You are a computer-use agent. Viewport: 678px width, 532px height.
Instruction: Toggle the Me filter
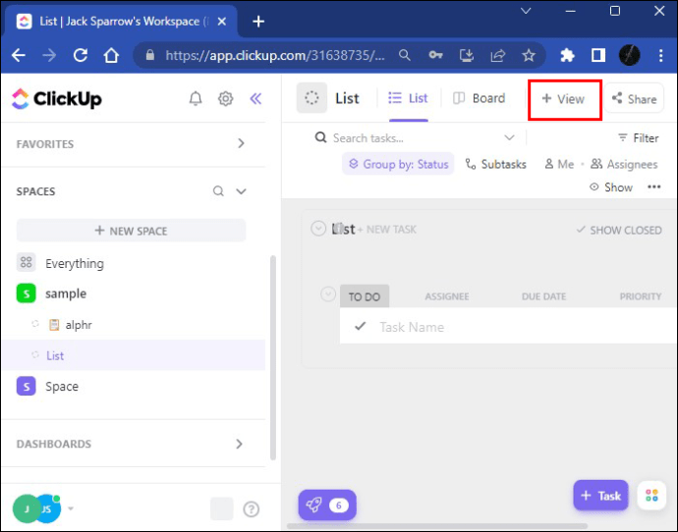coord(559,164)
